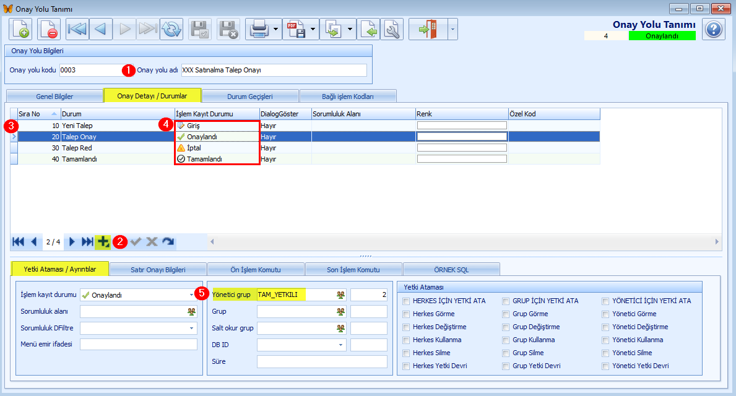Open the Sorumluluk DFiltre dropdown
The image size is (736, 396).
pyautogui.click(x=191, y=328)
